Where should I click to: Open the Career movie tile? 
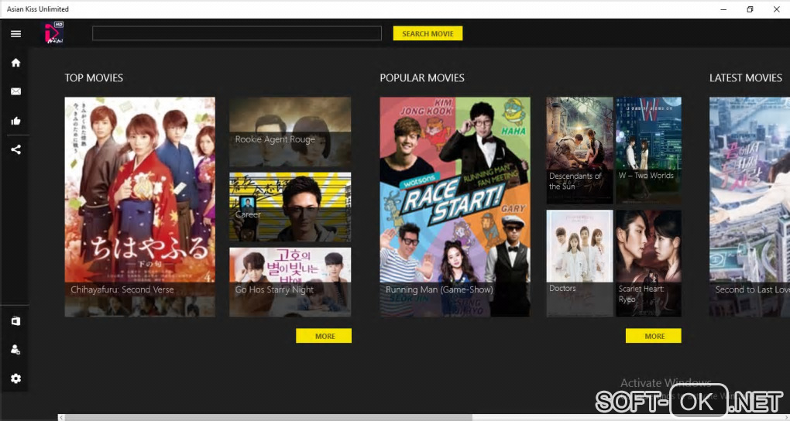click(290, 207)
